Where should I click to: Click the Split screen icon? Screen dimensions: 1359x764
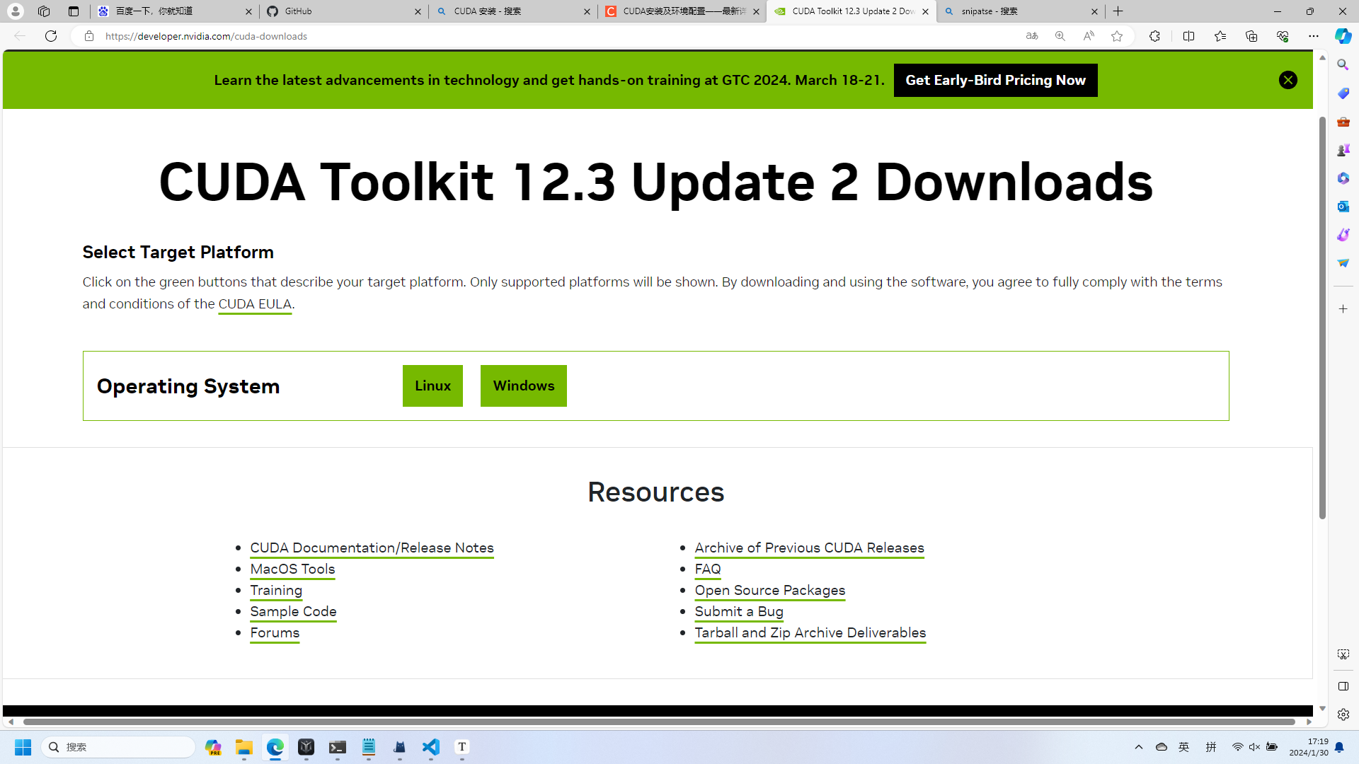pos(1188,36)
